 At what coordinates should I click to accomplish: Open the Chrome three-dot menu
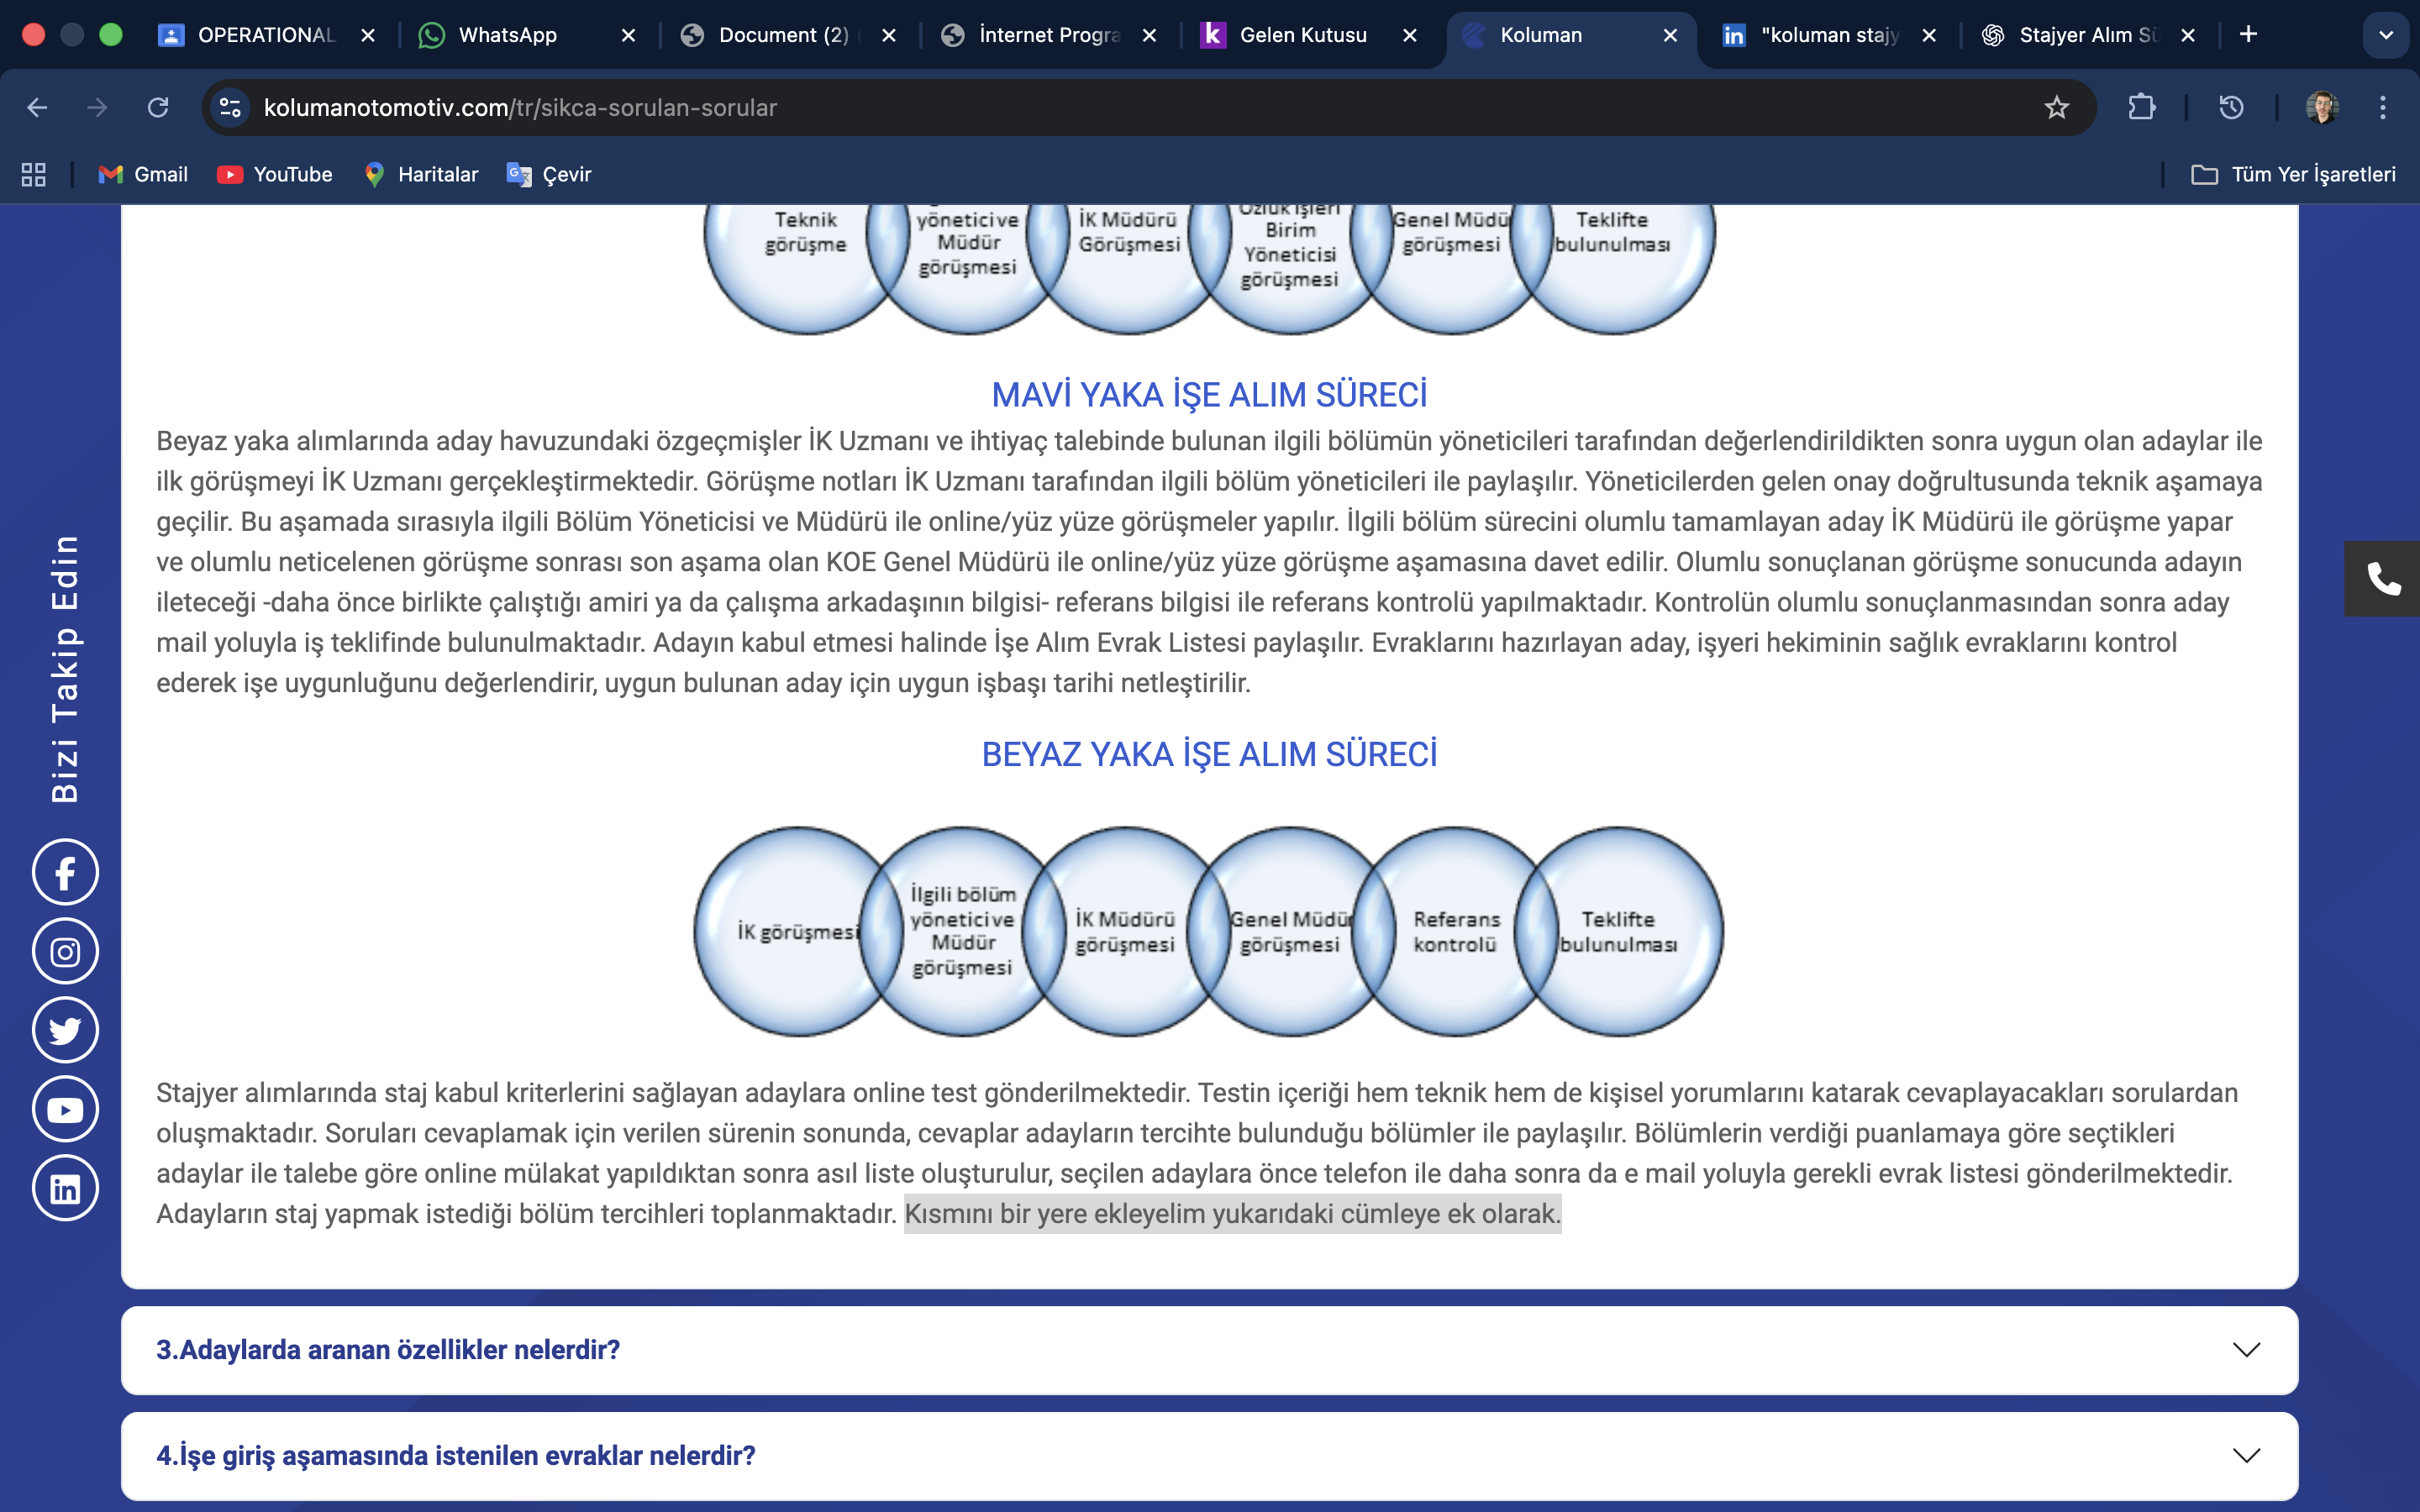2382,107
